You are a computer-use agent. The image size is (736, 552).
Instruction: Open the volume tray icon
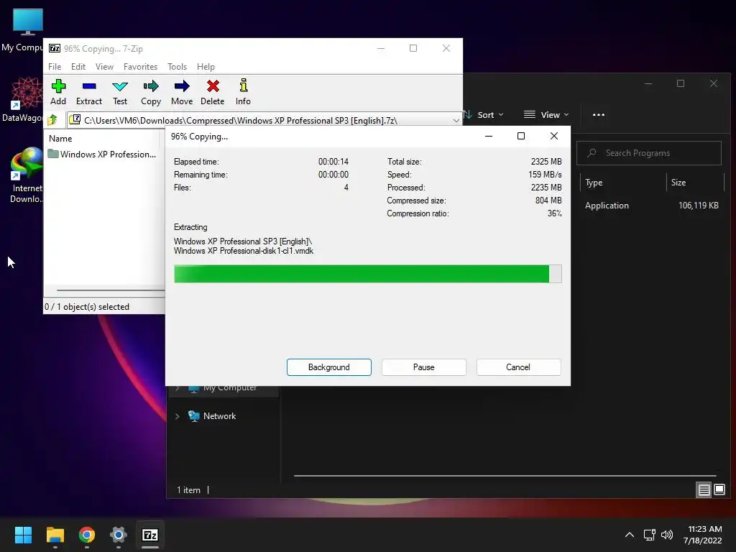tap(666, 535)
